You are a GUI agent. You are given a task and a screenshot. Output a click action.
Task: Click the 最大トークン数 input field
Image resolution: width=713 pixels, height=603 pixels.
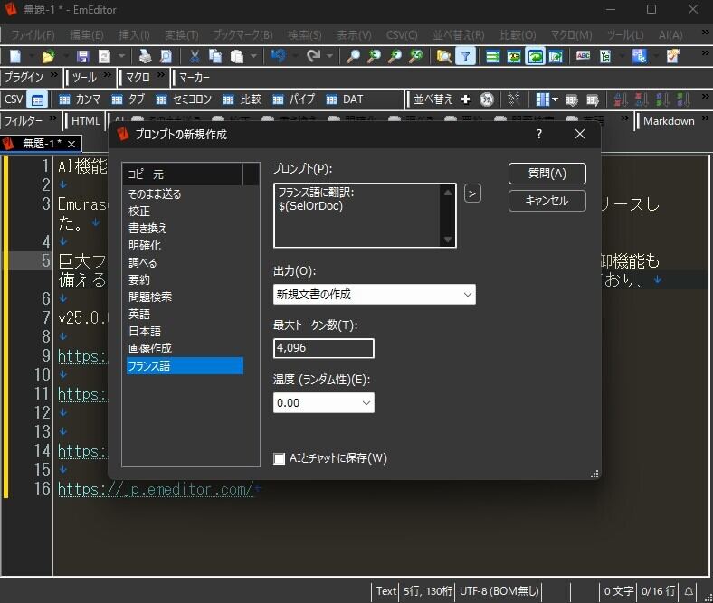tap(324, 349)
